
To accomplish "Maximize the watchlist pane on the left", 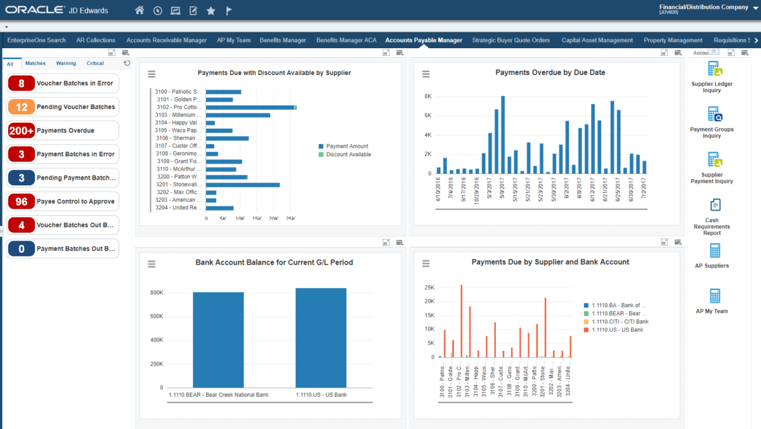I will (112, 53).
